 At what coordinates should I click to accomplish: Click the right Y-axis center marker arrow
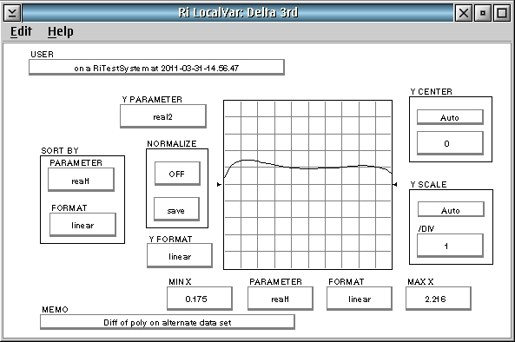(x=395, y=185)
